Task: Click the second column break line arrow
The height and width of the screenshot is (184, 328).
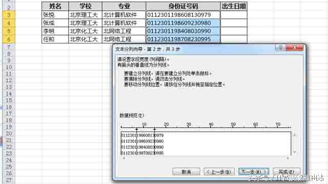Action: (154, 130)
